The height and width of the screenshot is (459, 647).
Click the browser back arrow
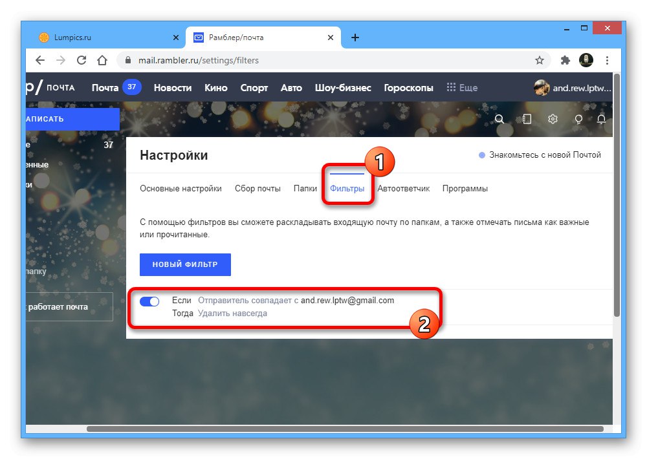click(40, 60)
